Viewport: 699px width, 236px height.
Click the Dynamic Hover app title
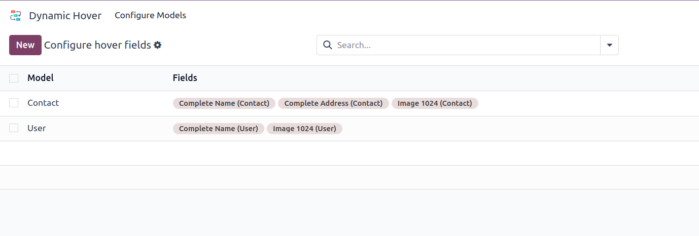pos(65,16)
